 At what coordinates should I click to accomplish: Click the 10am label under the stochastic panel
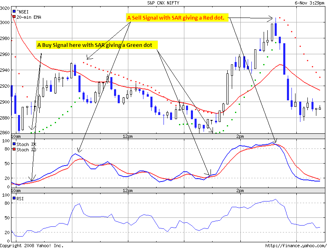coord(16,190)
